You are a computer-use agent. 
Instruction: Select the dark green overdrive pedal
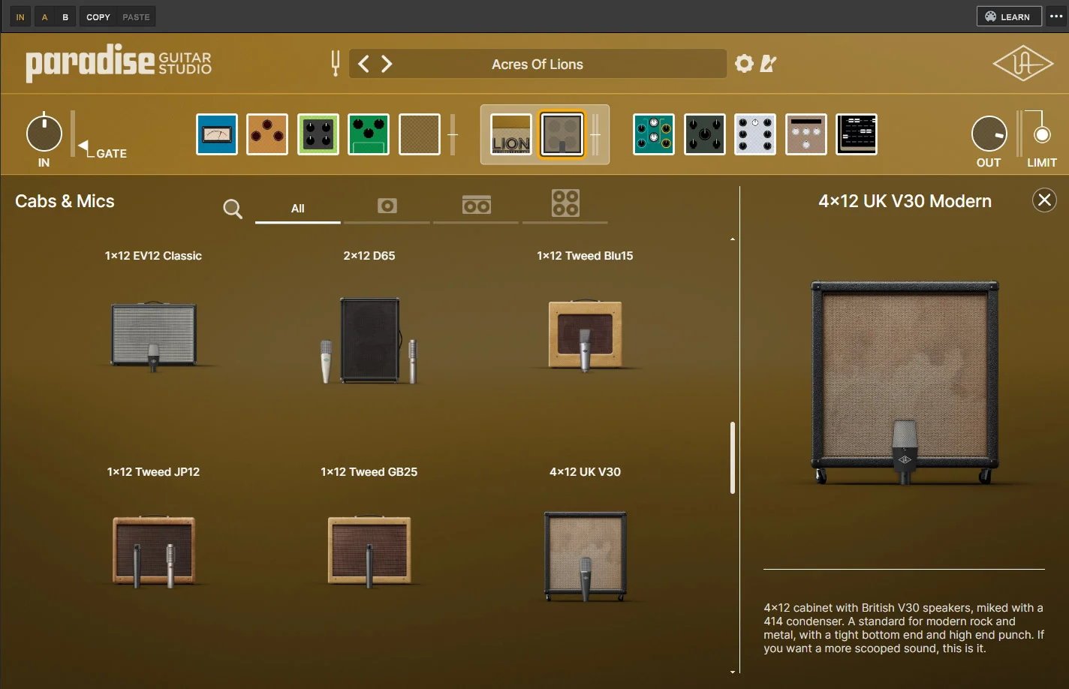[369, 134]
